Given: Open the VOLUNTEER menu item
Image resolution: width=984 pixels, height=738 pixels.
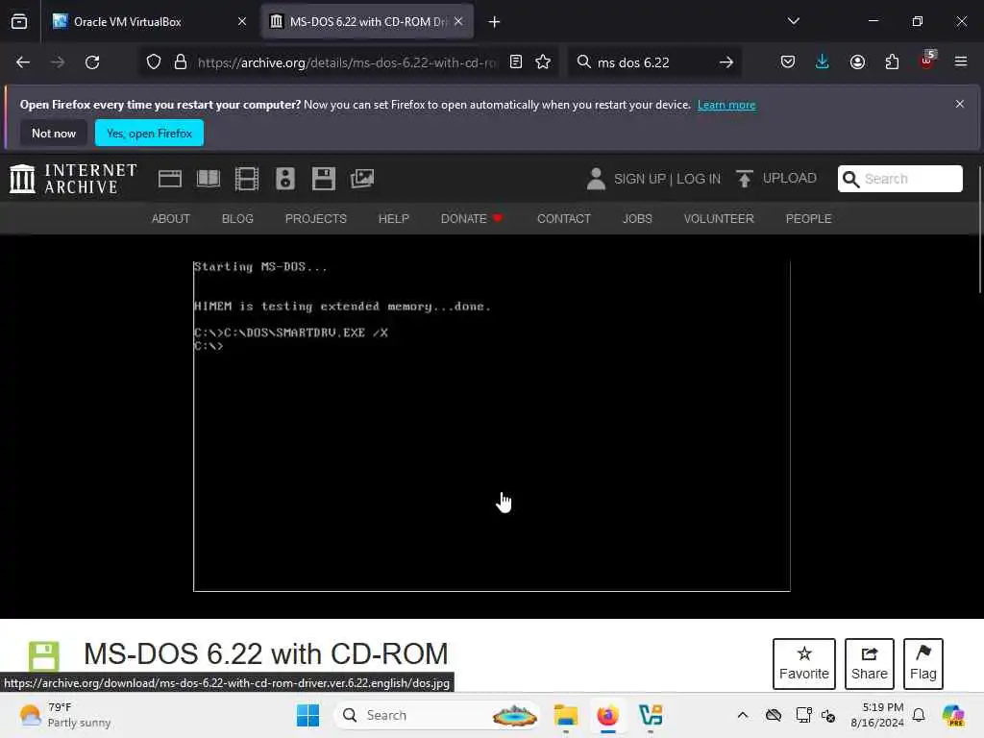Looking at the screenshot, I should point(719,218).
